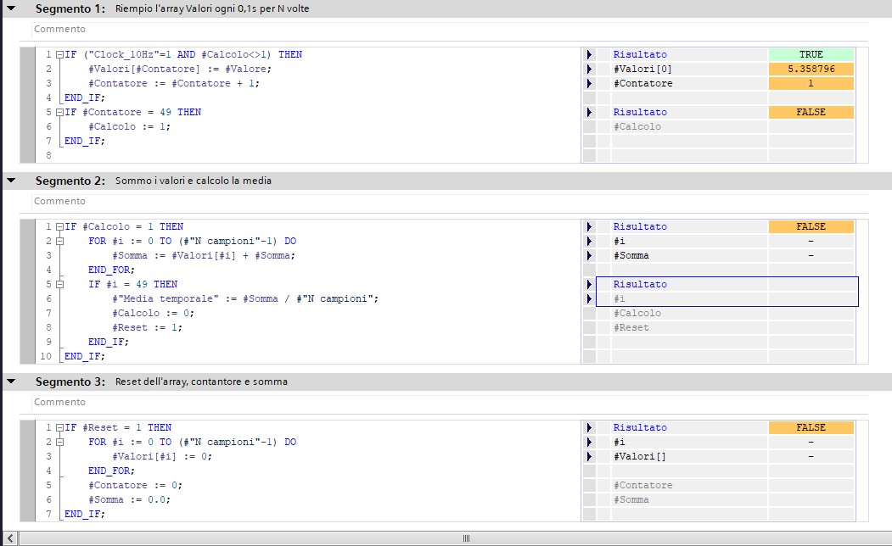Image resolution: width=892 pixels, height=546 pixels.
Task: Click the code line "#Reset := 1;"
Action: click(148, 328)
